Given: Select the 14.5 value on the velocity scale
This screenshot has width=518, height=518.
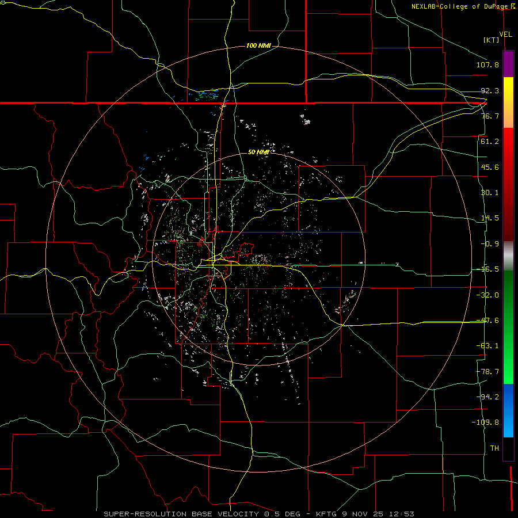Looking at the screenshot, I should (x=490, y=218).
